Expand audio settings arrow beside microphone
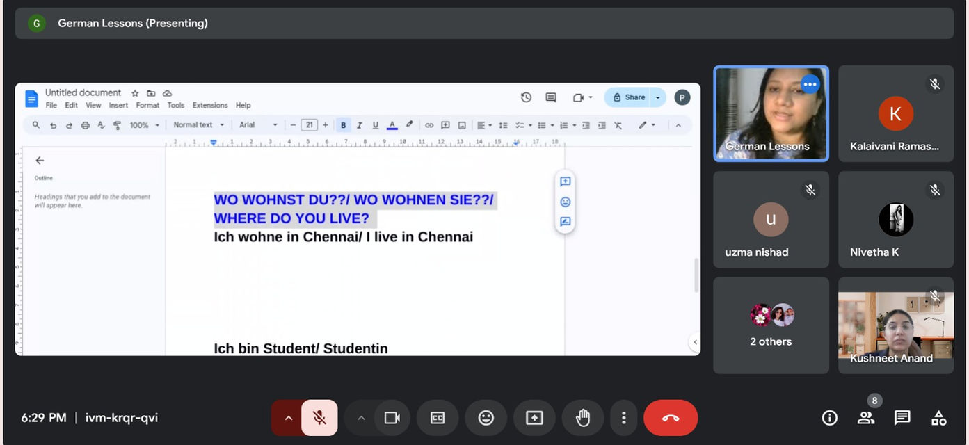Viewport: 969px width, 445px height. pyautogui.click(x=287, y=418)
